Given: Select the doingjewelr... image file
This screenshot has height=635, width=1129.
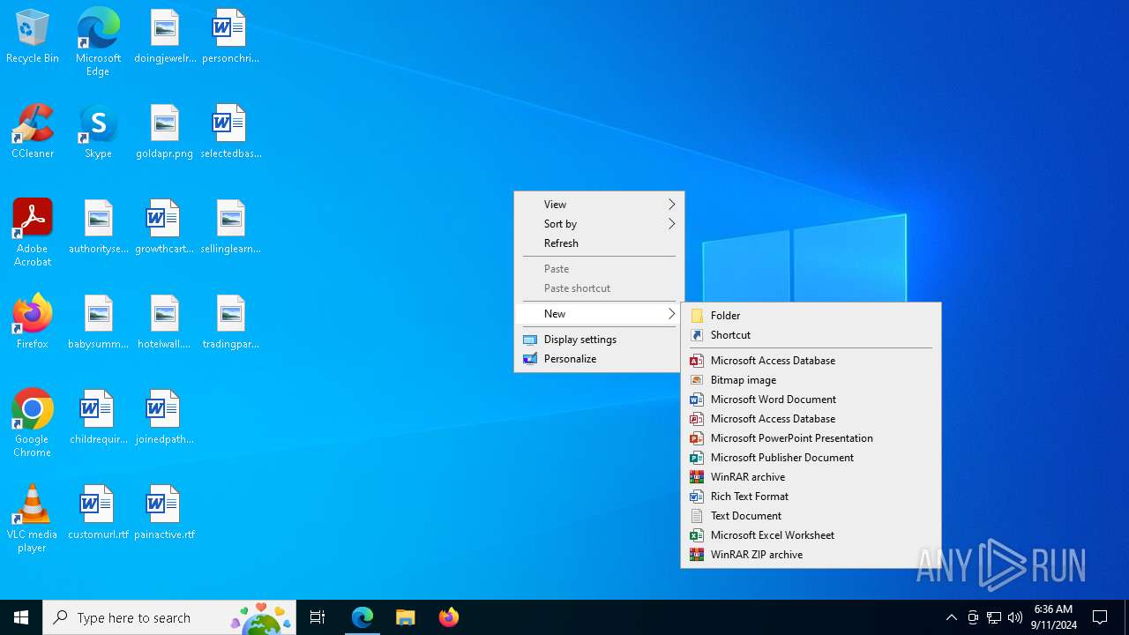Looking at the screenshot, I should pyautogui.click(x=165, y=37).
